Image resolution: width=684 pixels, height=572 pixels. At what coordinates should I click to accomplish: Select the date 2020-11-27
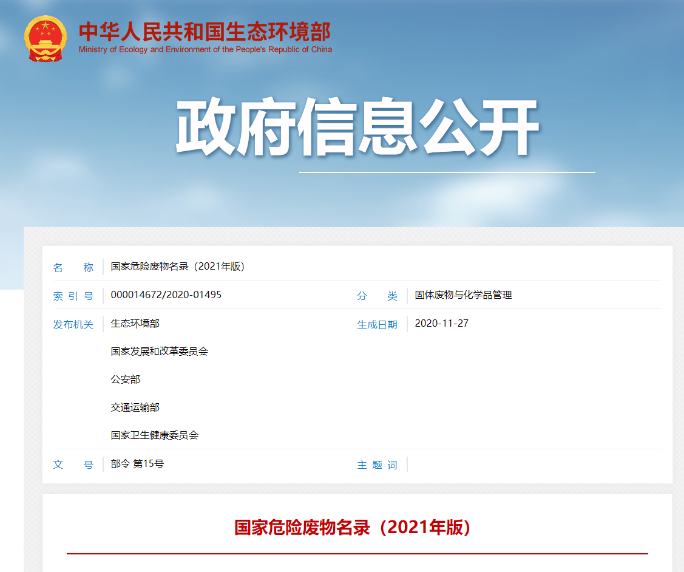pos(441,323)
